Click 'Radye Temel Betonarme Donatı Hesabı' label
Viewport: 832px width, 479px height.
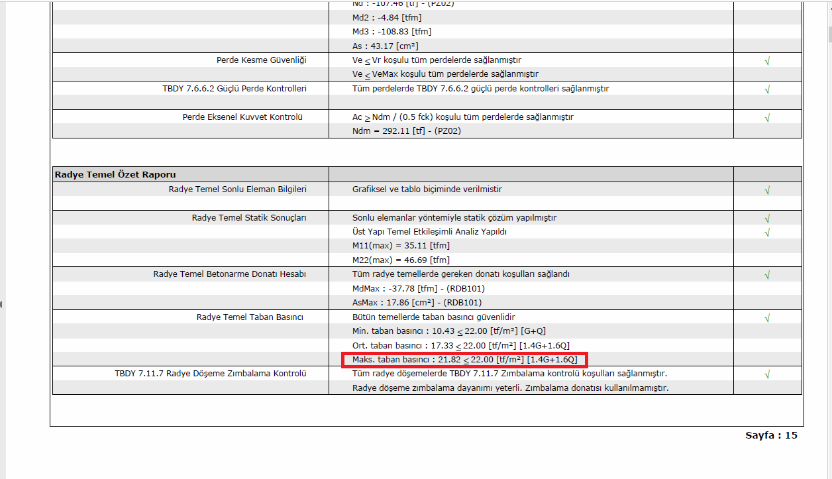tap(230, 274)
